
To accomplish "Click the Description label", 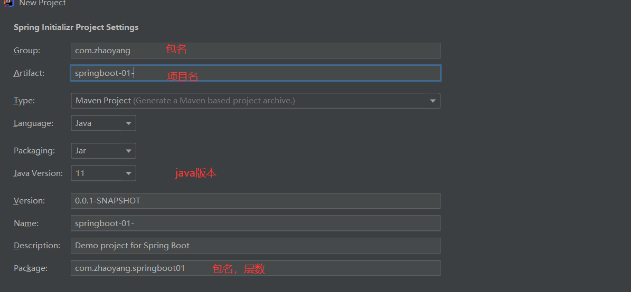I will (x=36, y=246).
